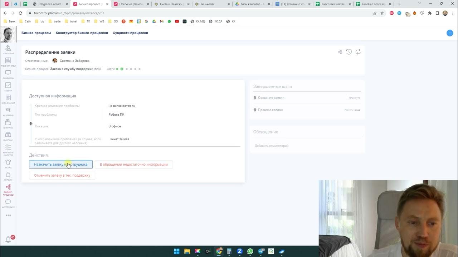Open Бизнес-процессы top menu
This screenshot has height=257, width=458.
click(36, 33)
